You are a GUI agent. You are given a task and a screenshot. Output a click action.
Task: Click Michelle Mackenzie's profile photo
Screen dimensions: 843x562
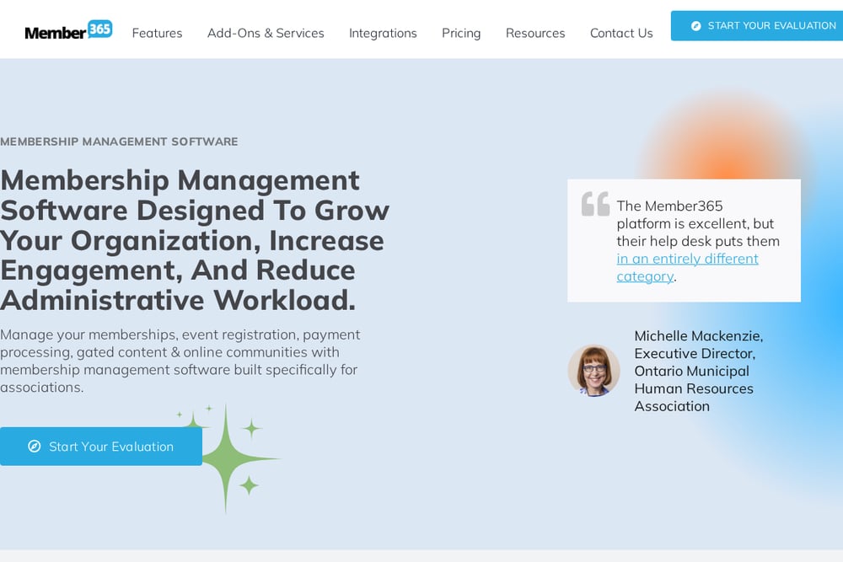(594, 371)
